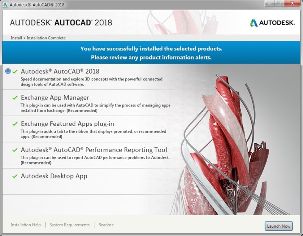Click the 'Speed documentation and explore 3D' description
The width and height of the screenshot is (303, 236).
tap(91, 81)
